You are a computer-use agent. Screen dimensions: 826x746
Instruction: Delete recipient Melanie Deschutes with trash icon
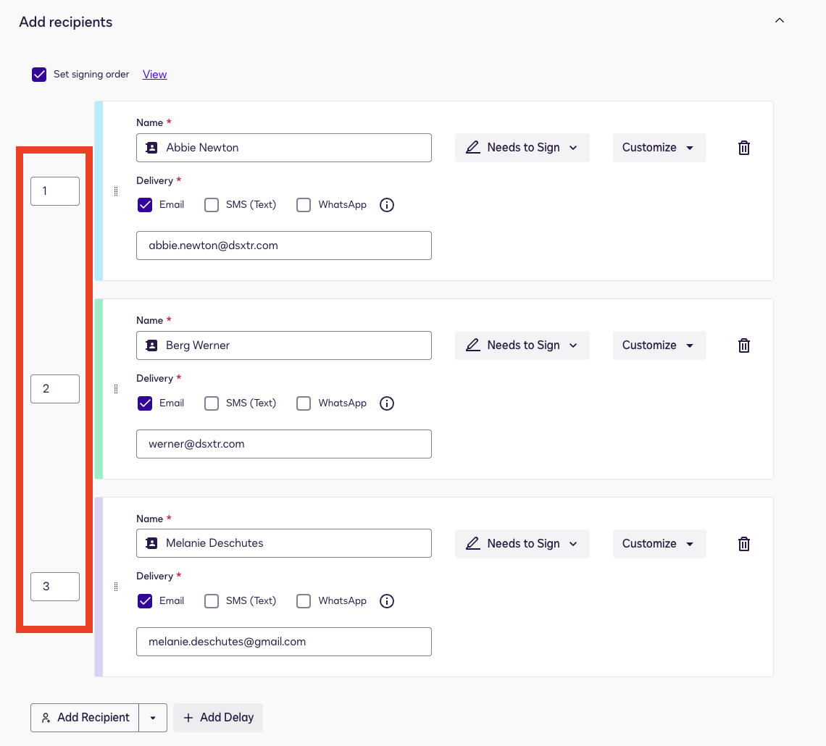pos(744,544)
